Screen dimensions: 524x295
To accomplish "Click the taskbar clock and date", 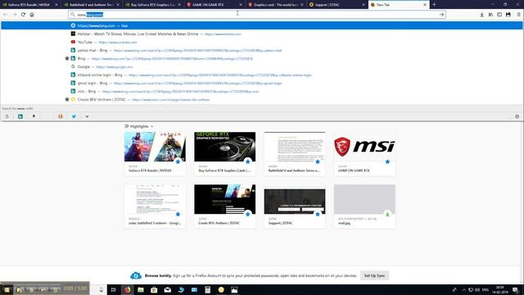I will click(500, 289).
